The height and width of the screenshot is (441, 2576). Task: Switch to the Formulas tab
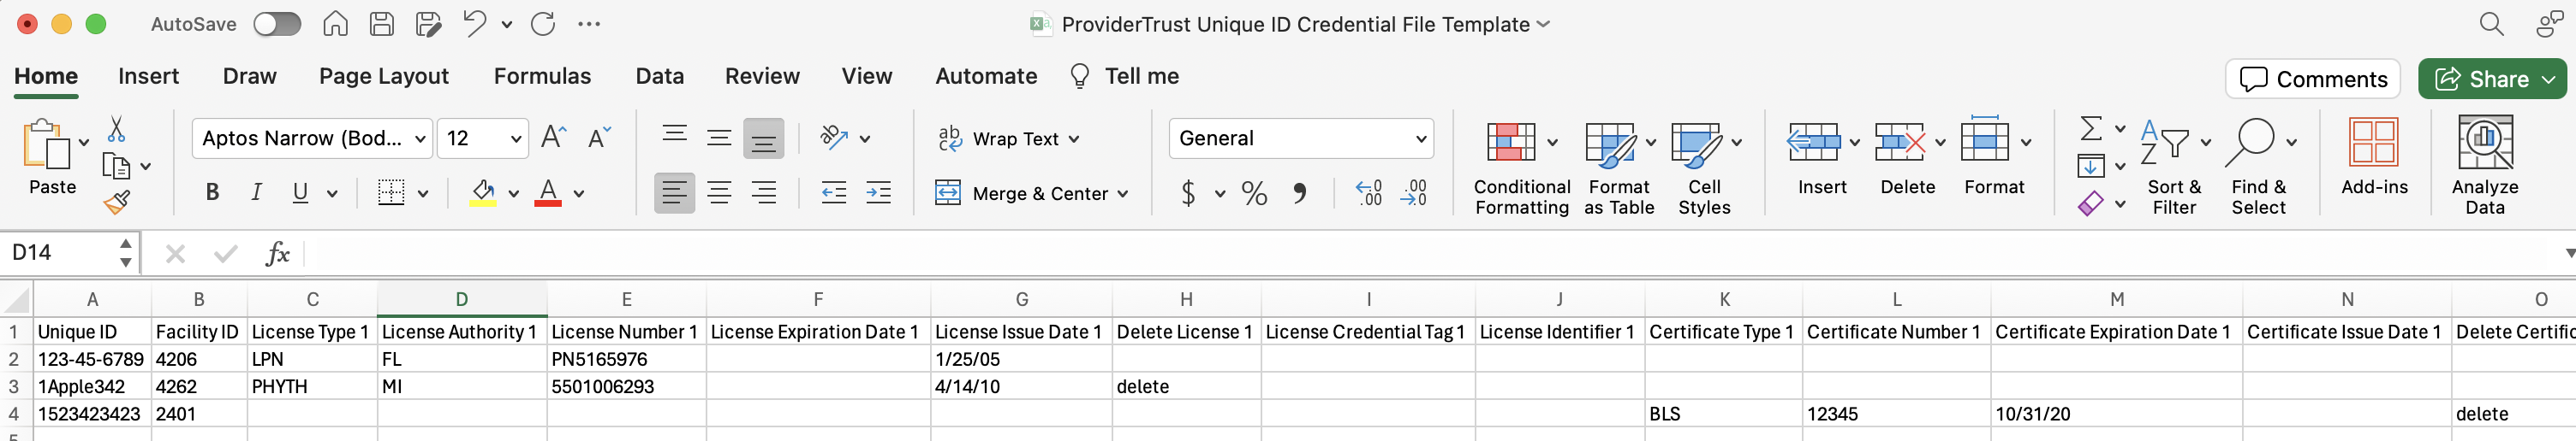coord(542,76)
